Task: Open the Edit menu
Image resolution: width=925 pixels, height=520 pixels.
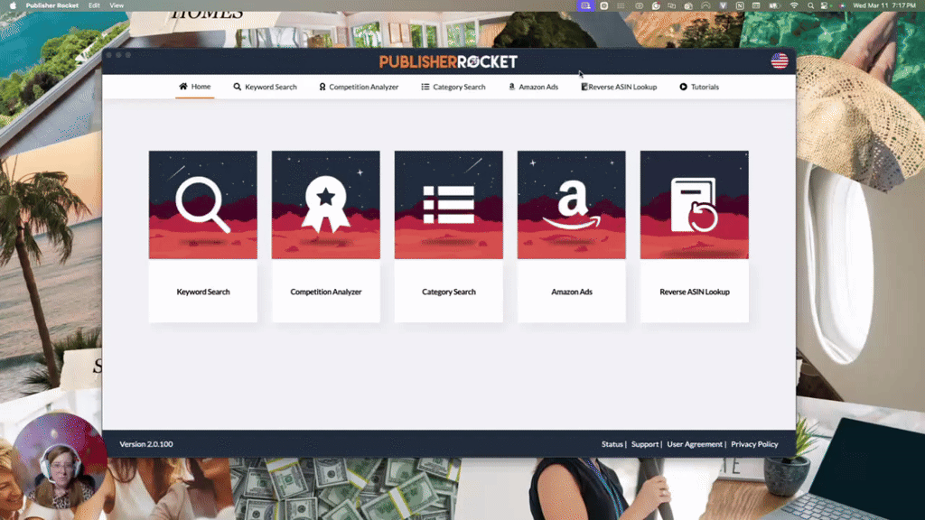Action: click(94, 5)
